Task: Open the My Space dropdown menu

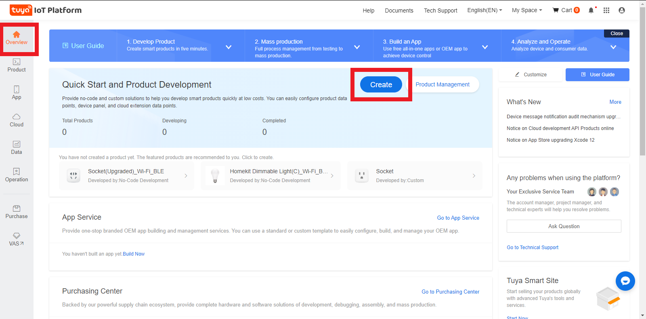Action: [527, 10]
